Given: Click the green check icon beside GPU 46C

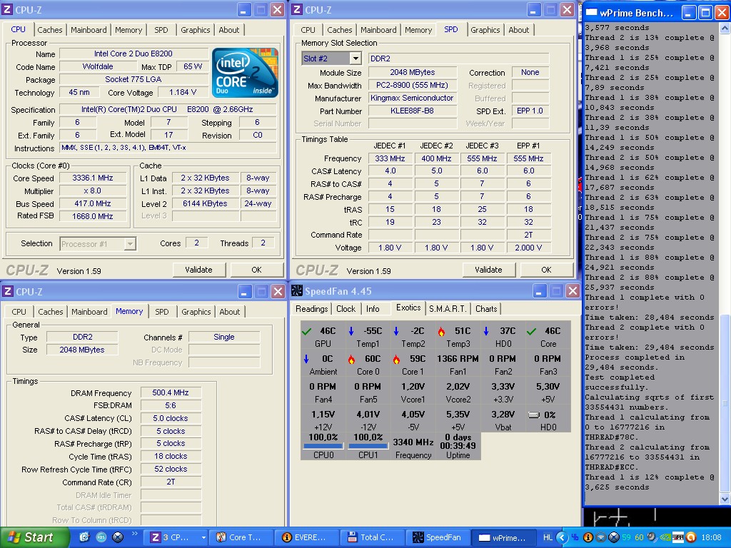Looking at the screenshot, I should point(307,331).
